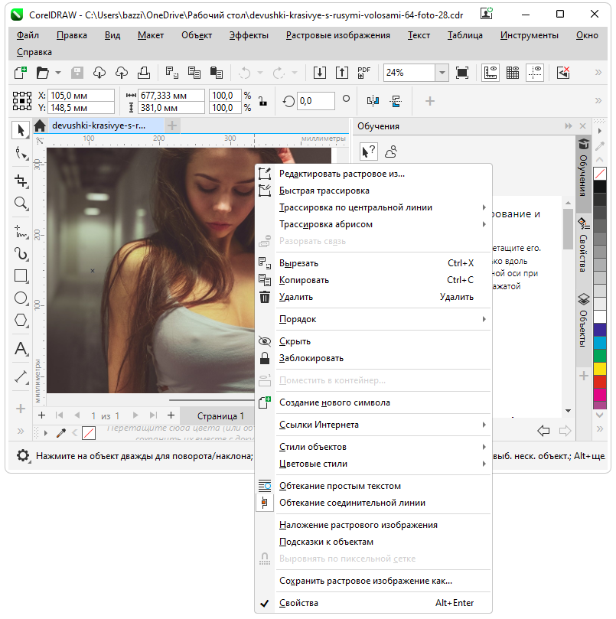The image size is (616, 619).
Task: Expand the Порядок submenu
Action: click(x=373, y=319)
